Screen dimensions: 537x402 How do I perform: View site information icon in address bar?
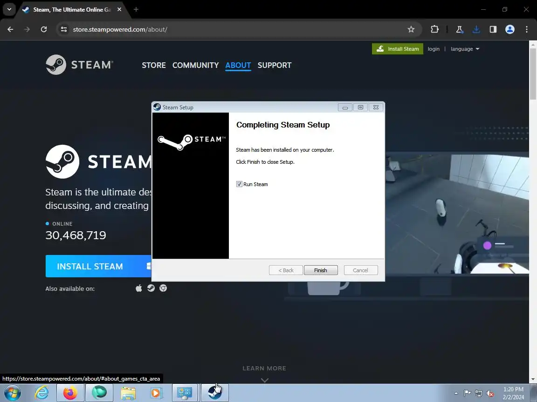tap(64, 29)
